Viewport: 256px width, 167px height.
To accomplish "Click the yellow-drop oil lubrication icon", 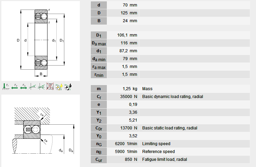I will 59,86.
